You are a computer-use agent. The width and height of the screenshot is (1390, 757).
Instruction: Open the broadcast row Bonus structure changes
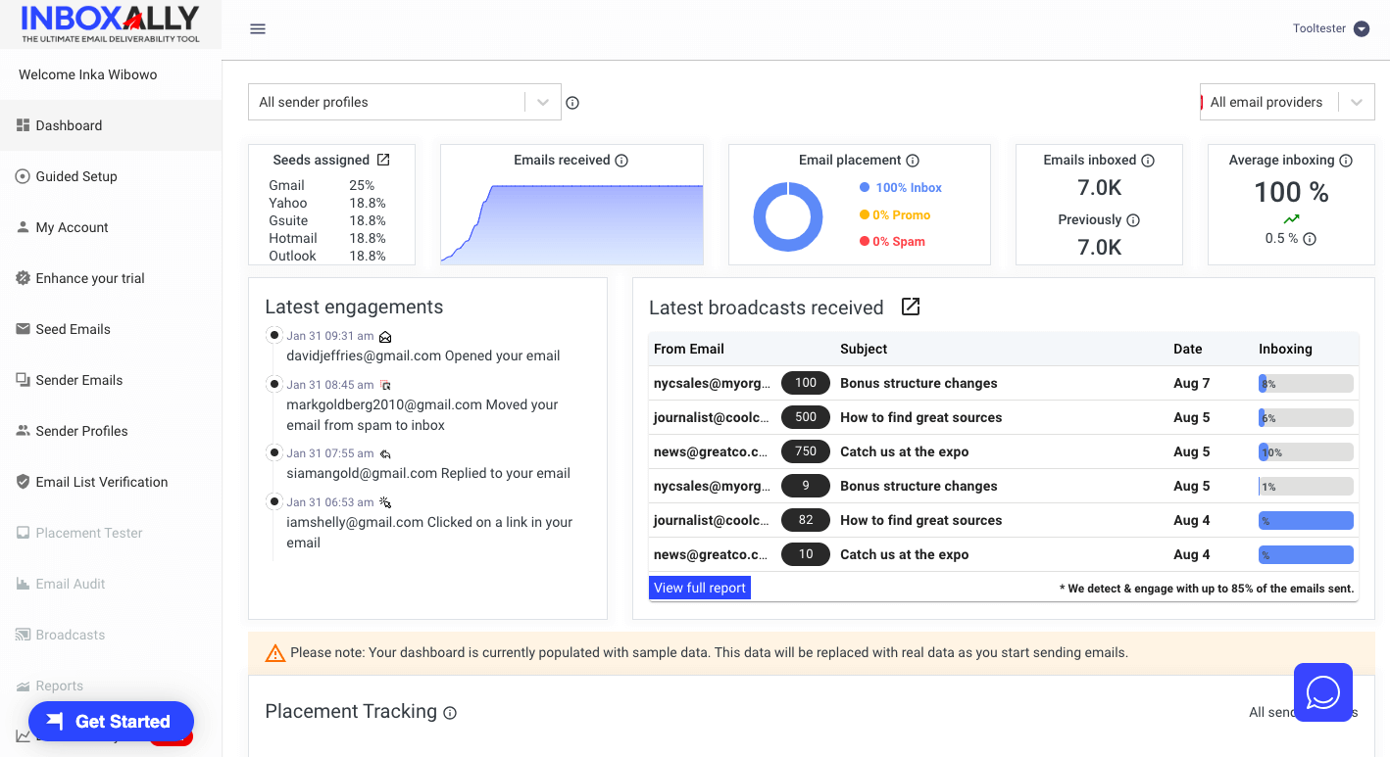[x=918, y=383]
